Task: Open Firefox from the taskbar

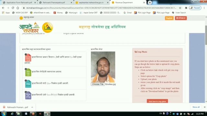Action: pyautogui.click(x=33, y=114)
